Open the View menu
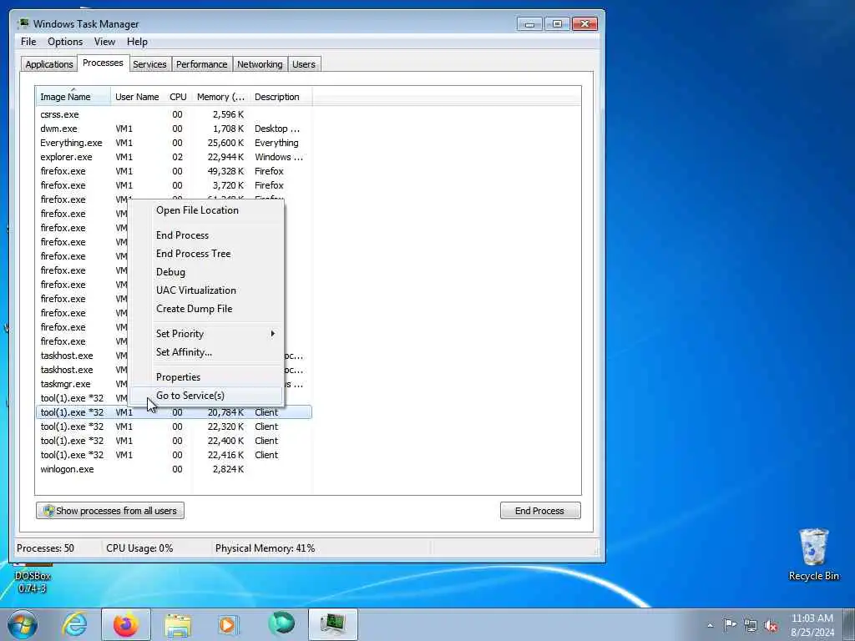This screenshot has height=641, width=855. [104, 42]
